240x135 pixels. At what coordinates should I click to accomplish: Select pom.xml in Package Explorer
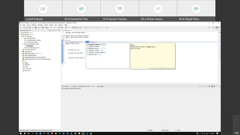click(x=26, y=70)
